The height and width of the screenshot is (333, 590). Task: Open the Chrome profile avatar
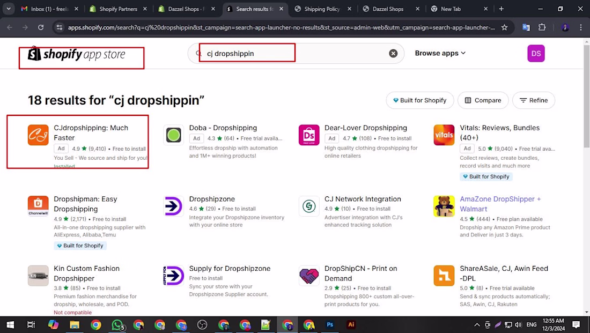(565, 27)
